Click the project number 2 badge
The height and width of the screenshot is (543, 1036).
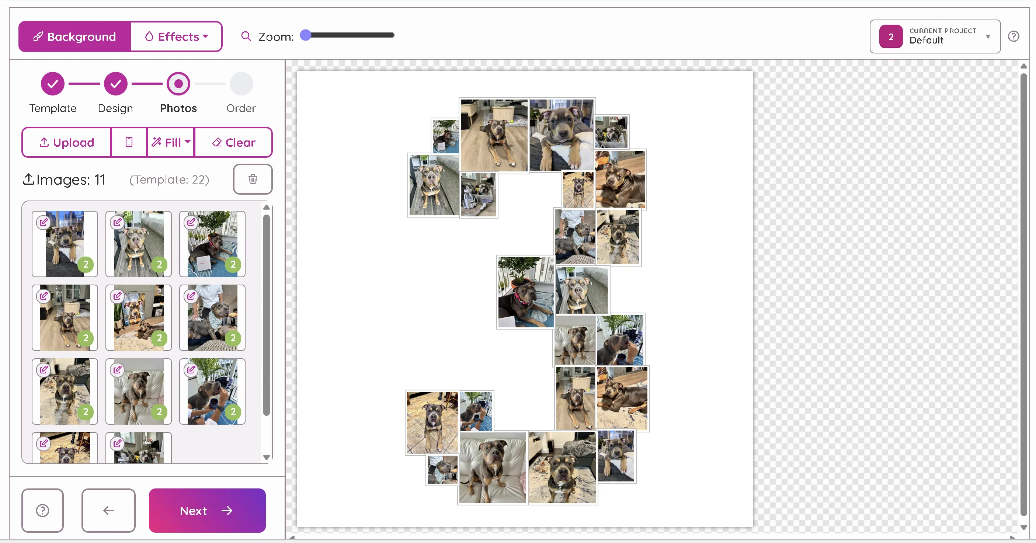(x=891, y=36)
